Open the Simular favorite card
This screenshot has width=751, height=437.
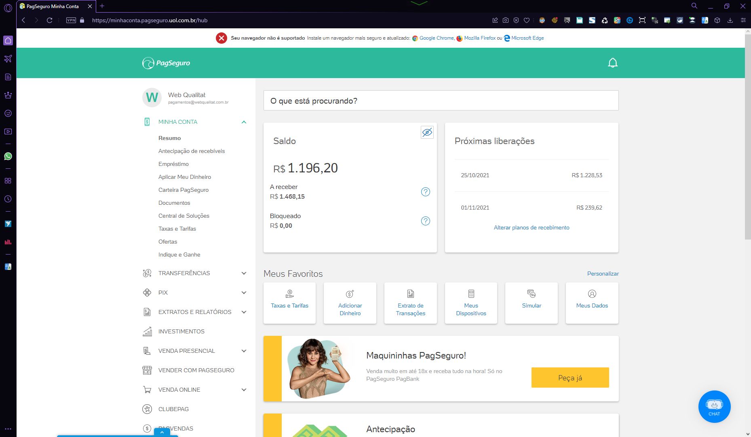532,303
